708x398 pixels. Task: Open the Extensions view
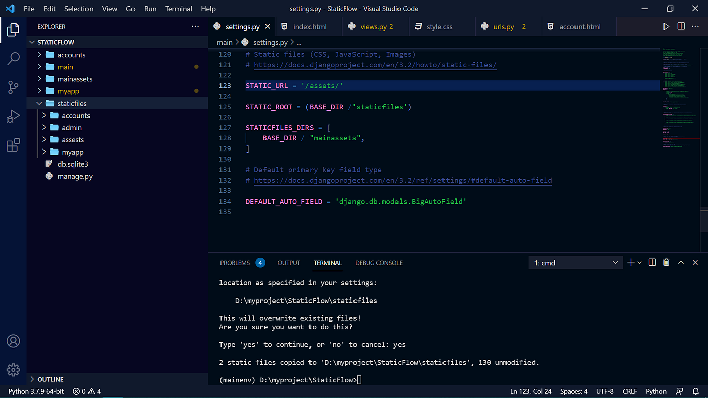tap(13, 145)
